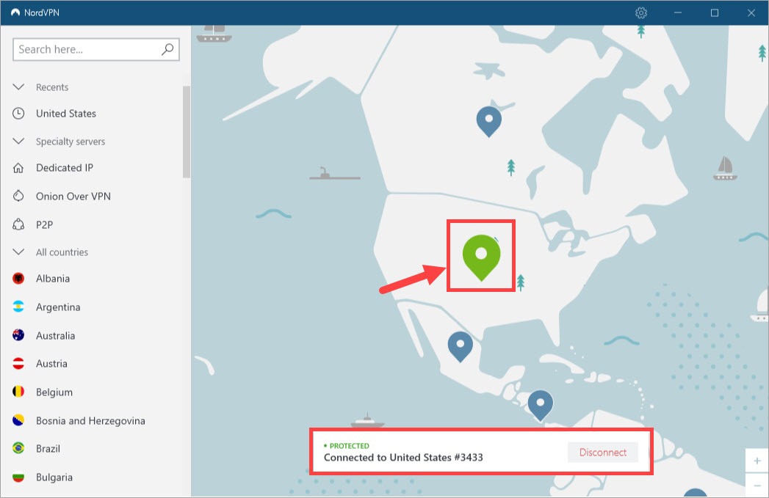Click the green United States map pin
The height and width of the screenshot is (498, 769).
[x=481, y=255]
